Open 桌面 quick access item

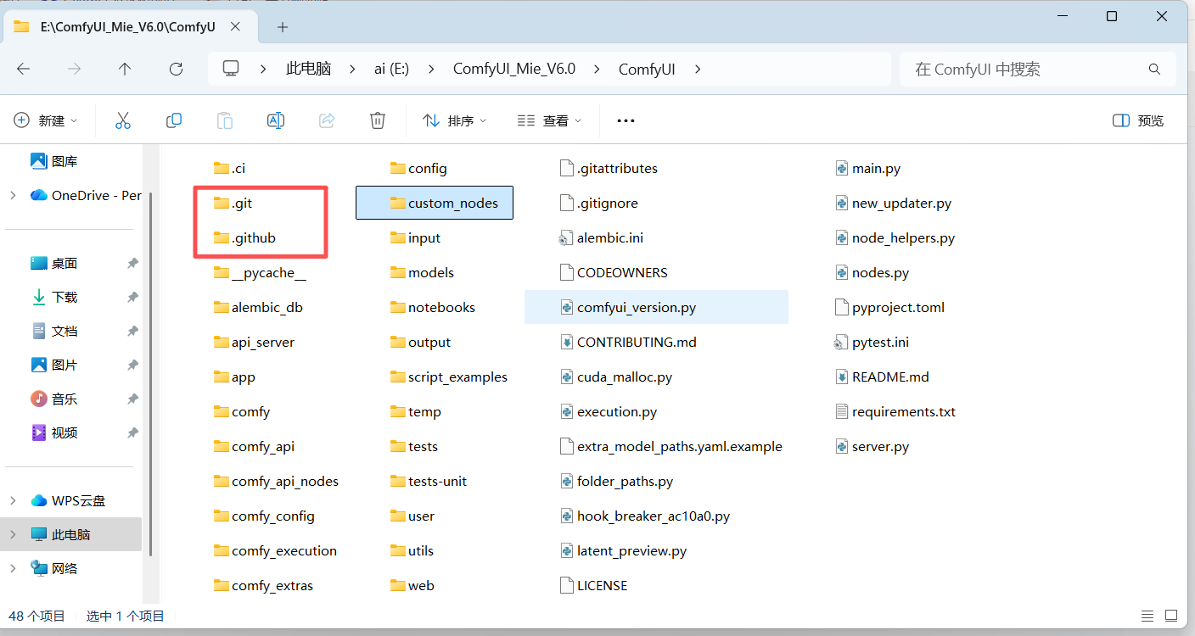coord(54,263)
